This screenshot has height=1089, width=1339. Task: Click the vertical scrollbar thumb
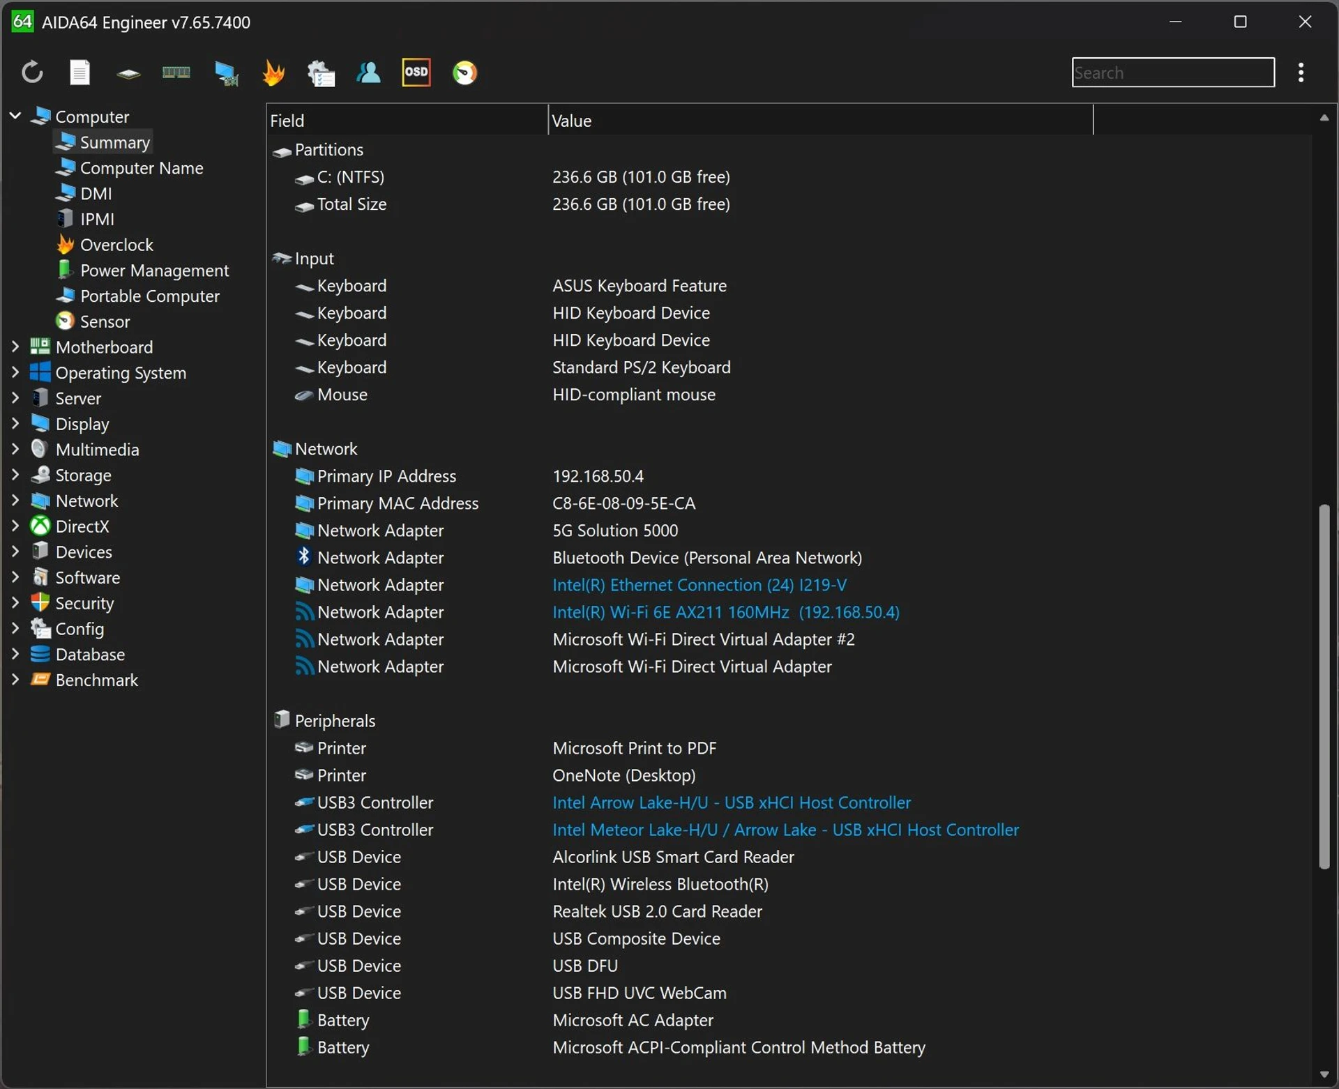[x=1324, y=686]
